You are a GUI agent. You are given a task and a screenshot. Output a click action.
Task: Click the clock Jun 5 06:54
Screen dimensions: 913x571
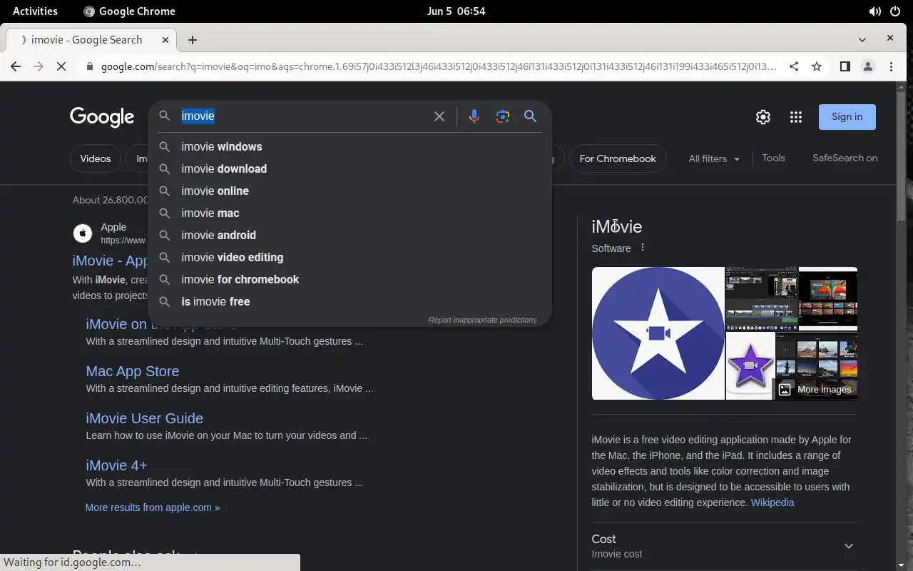(456, 11)
